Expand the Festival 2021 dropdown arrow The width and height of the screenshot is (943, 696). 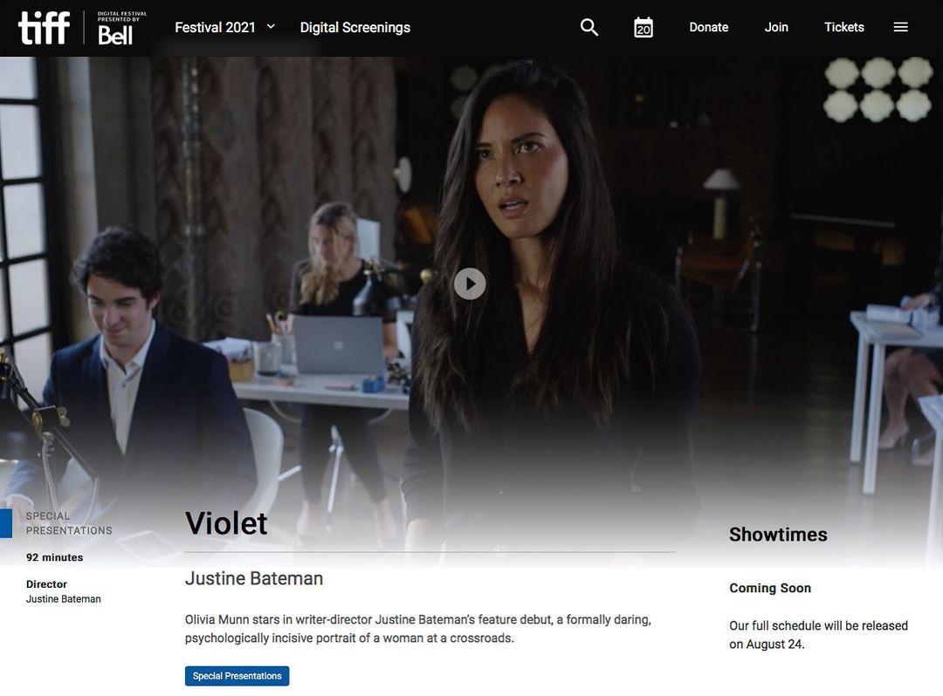coord(271,27)
